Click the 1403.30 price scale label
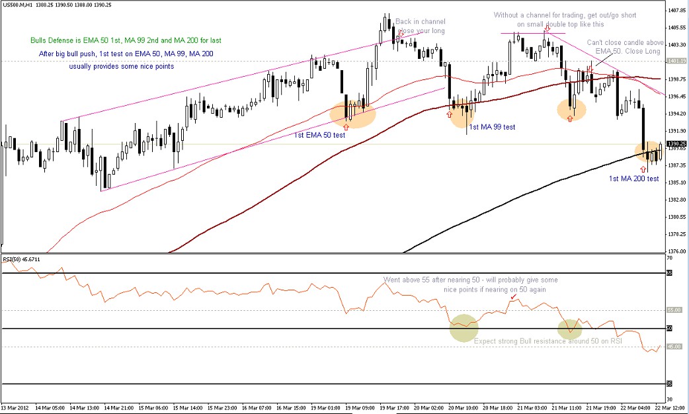This screenshot has width=689, height=414. click(x=676, y=44)
